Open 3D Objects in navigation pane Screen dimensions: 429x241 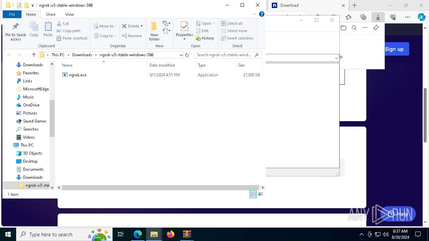point(33,153)
